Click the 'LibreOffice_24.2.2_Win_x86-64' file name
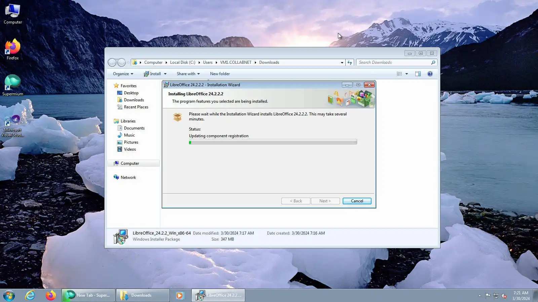This screenshot has height=302, width=538. 162,233
